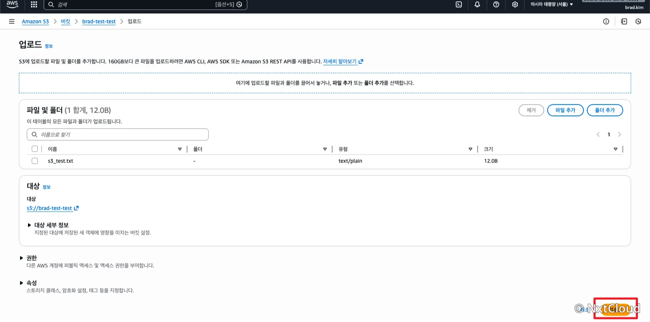
Task: Click the 정보 link next to 업로드 heading
Action: (49, 46)
